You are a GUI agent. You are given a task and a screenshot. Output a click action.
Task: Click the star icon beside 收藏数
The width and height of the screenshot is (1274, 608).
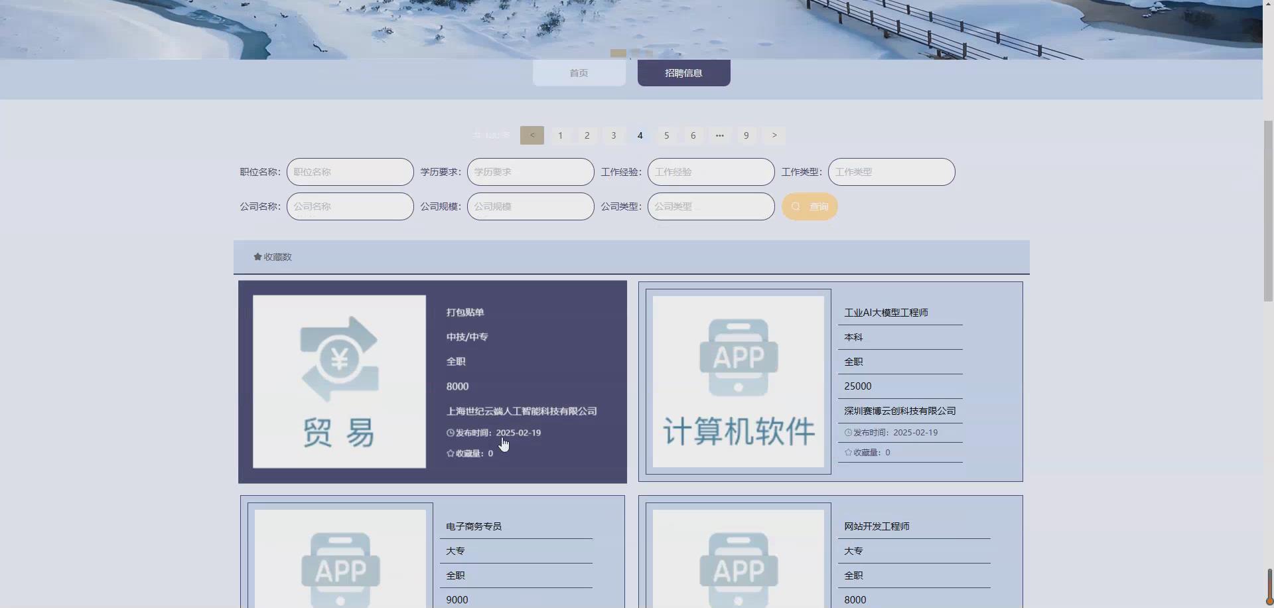click(256, 256)
